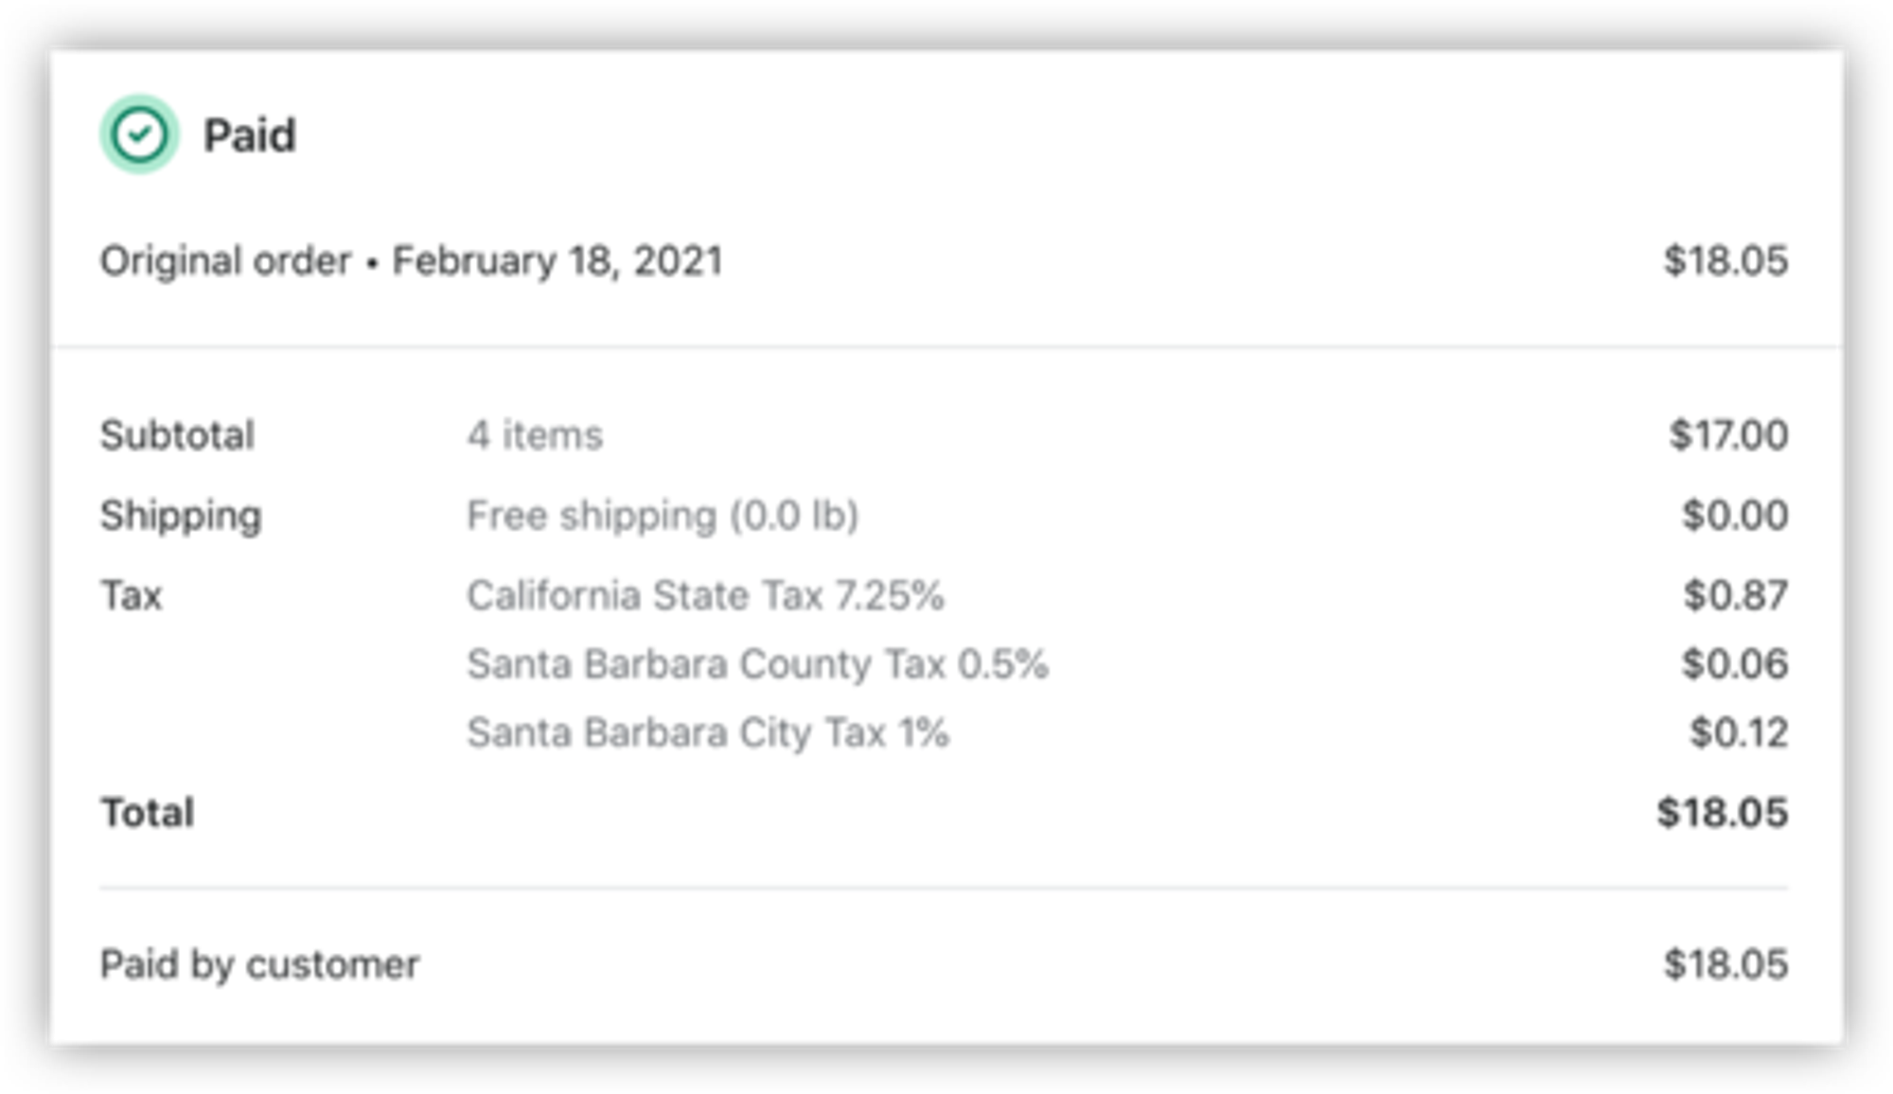Click Santa Barbara City Tax 1% line
Image resolution: width=1893 pixels, height=1094 pixels.
tap(708, 732)
